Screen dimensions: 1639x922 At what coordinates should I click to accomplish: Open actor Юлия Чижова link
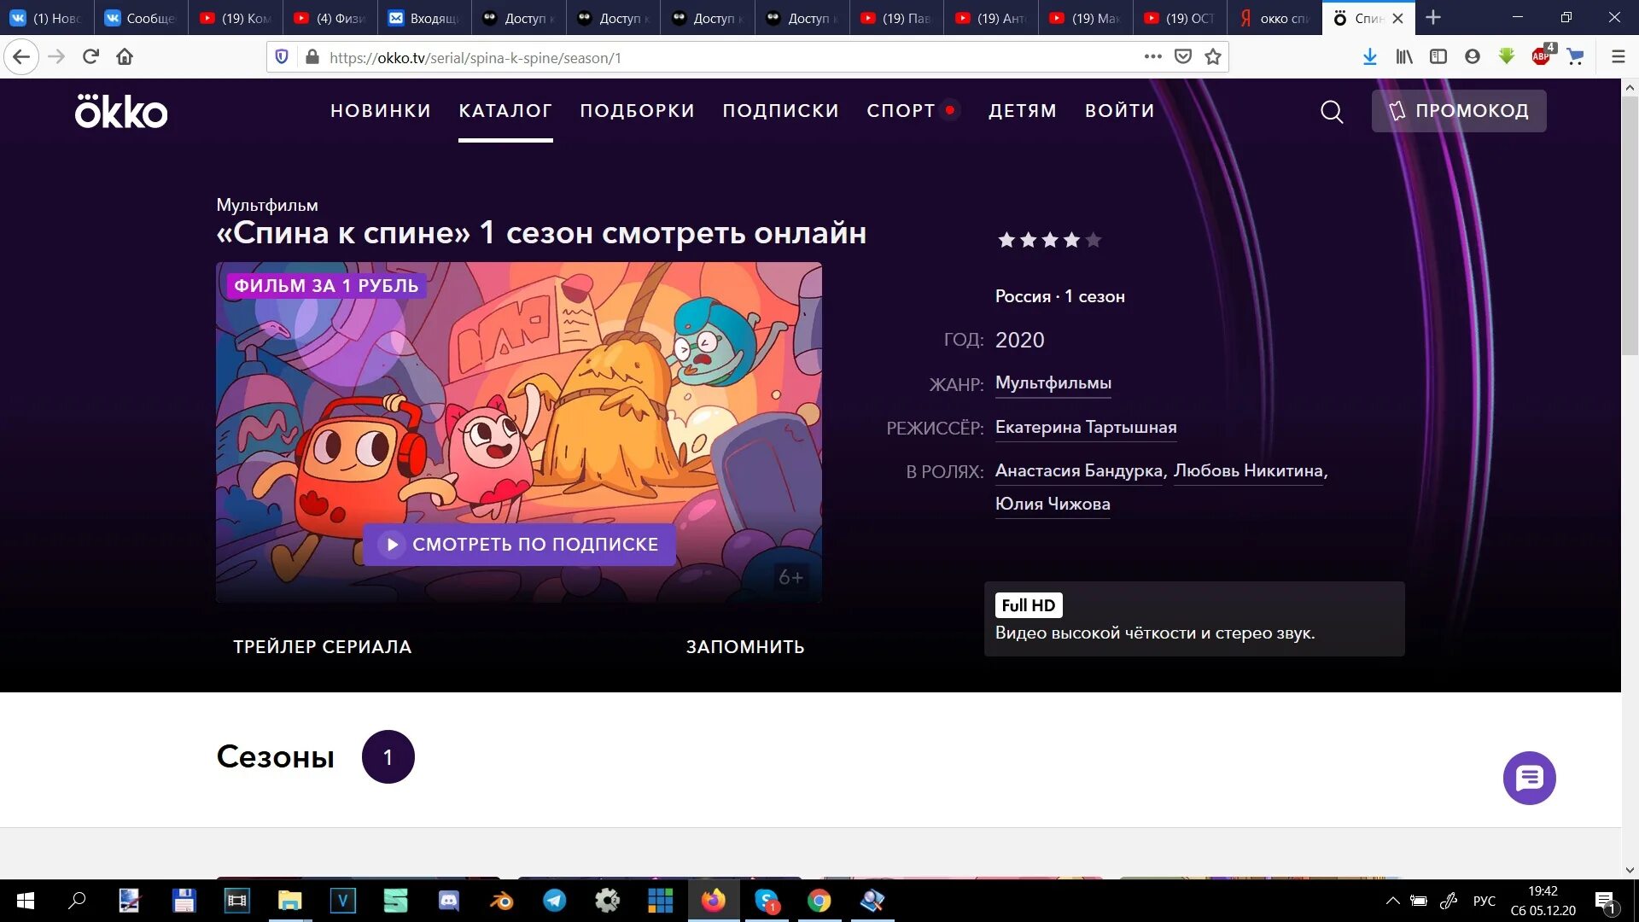pyautogui.click(x=1053, y=504)
